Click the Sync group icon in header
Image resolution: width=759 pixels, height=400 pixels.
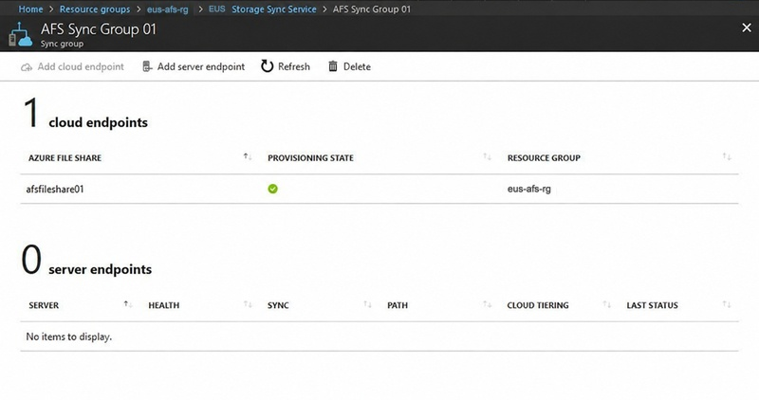coord(20,35)
